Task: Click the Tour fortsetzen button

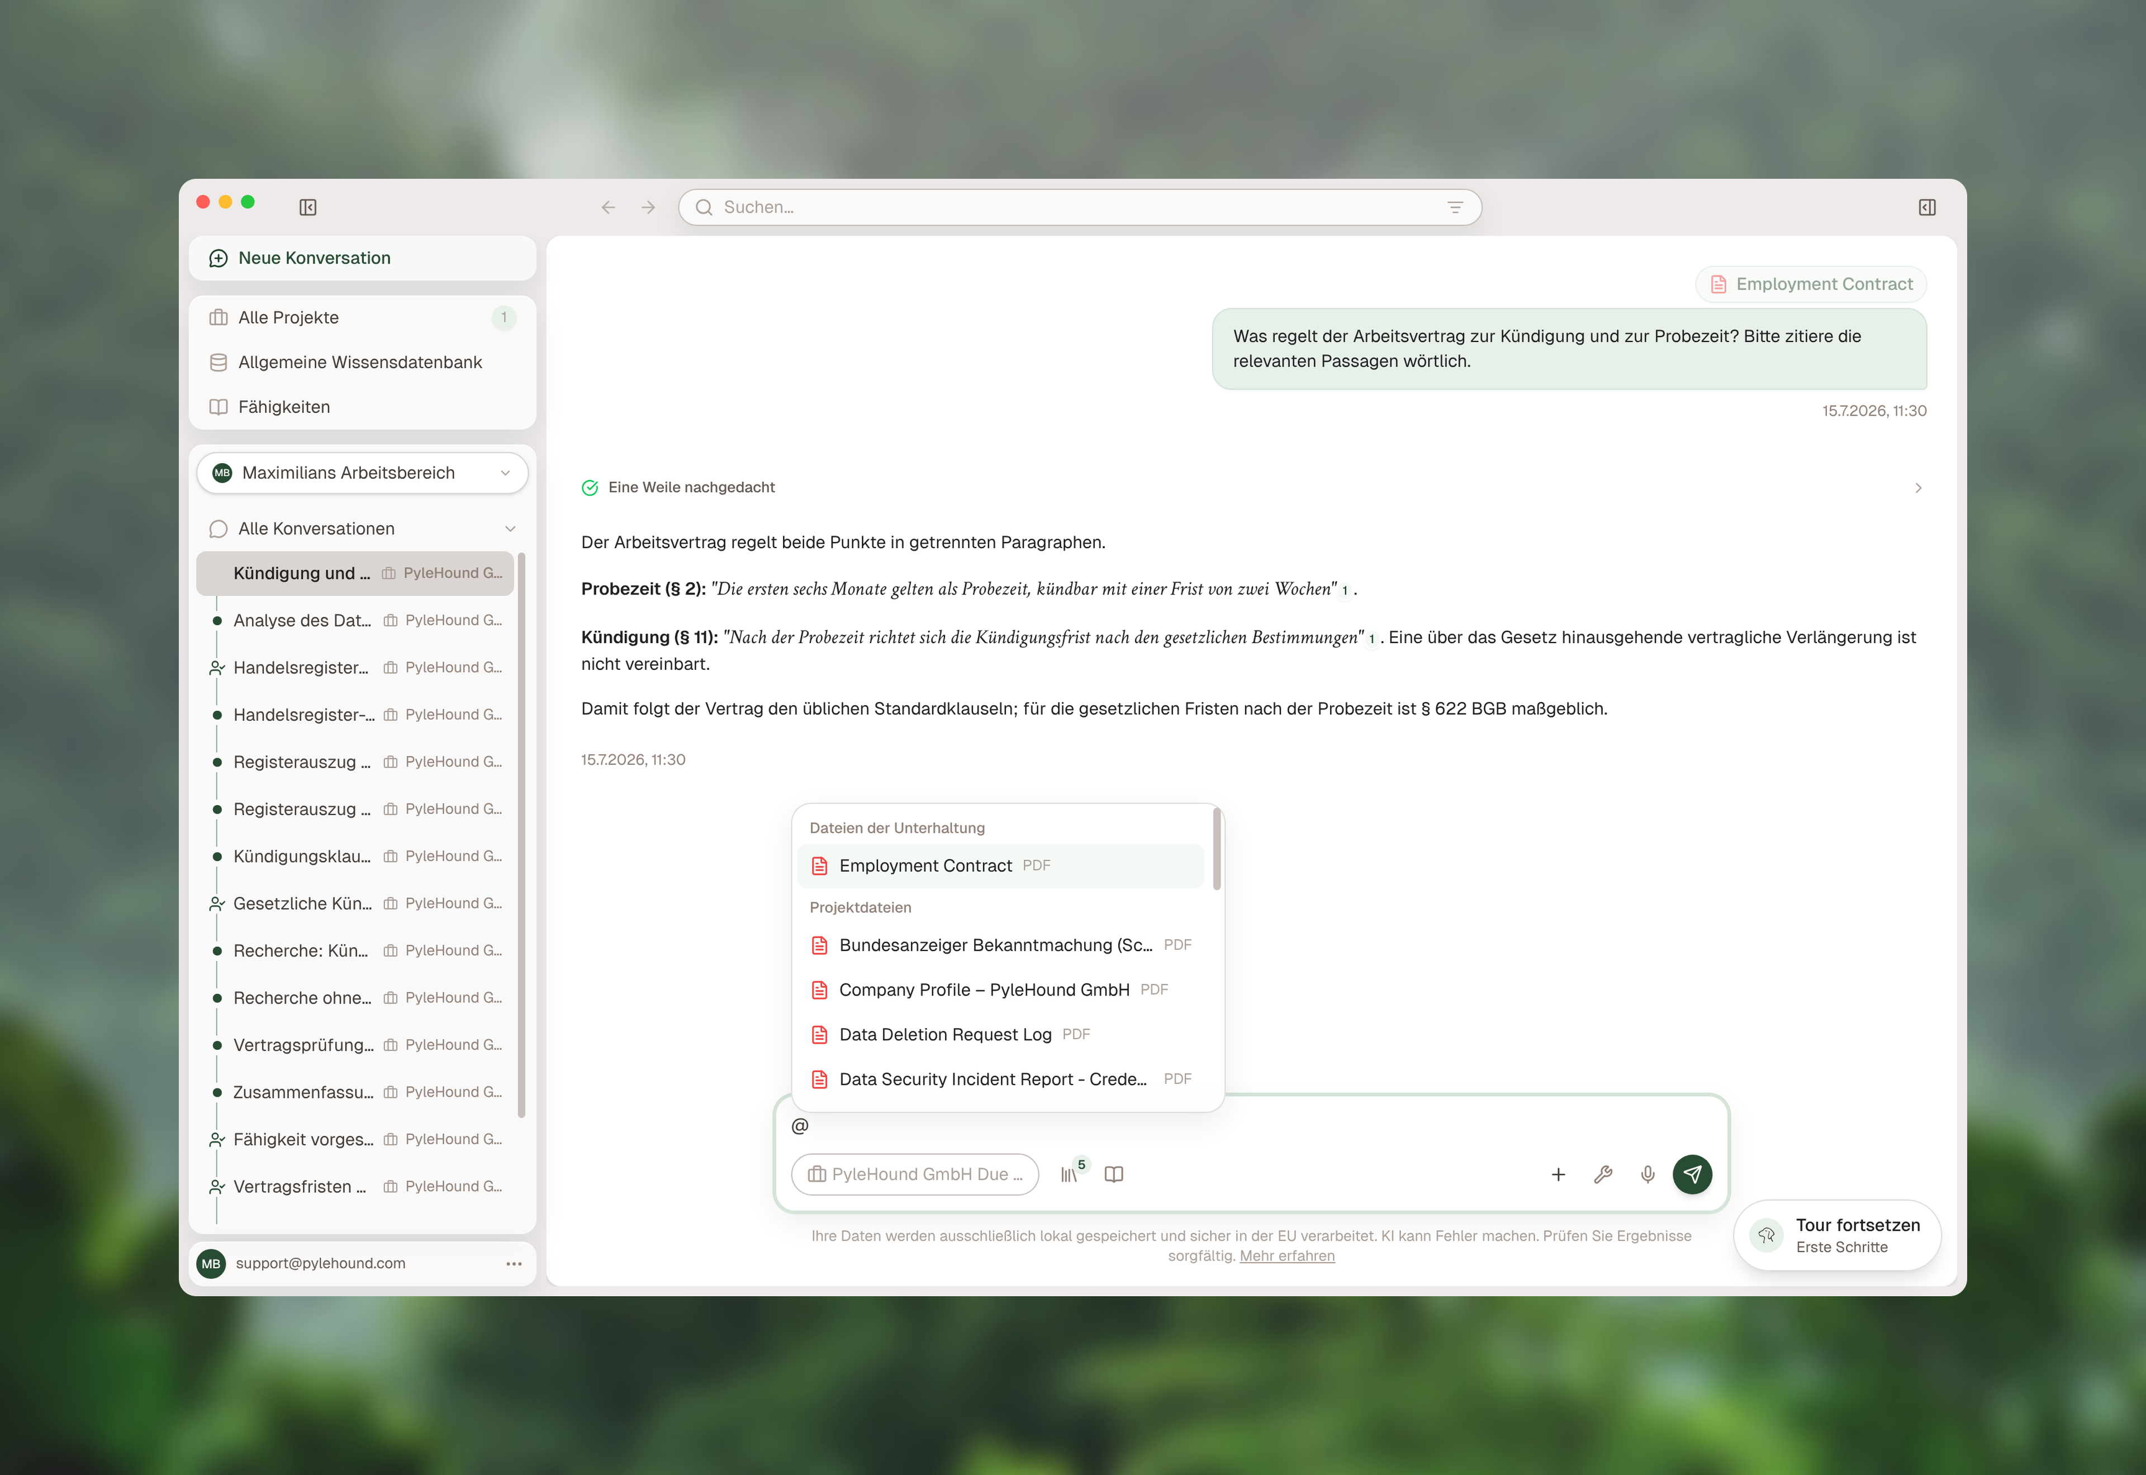Action: [1836, 1235]
